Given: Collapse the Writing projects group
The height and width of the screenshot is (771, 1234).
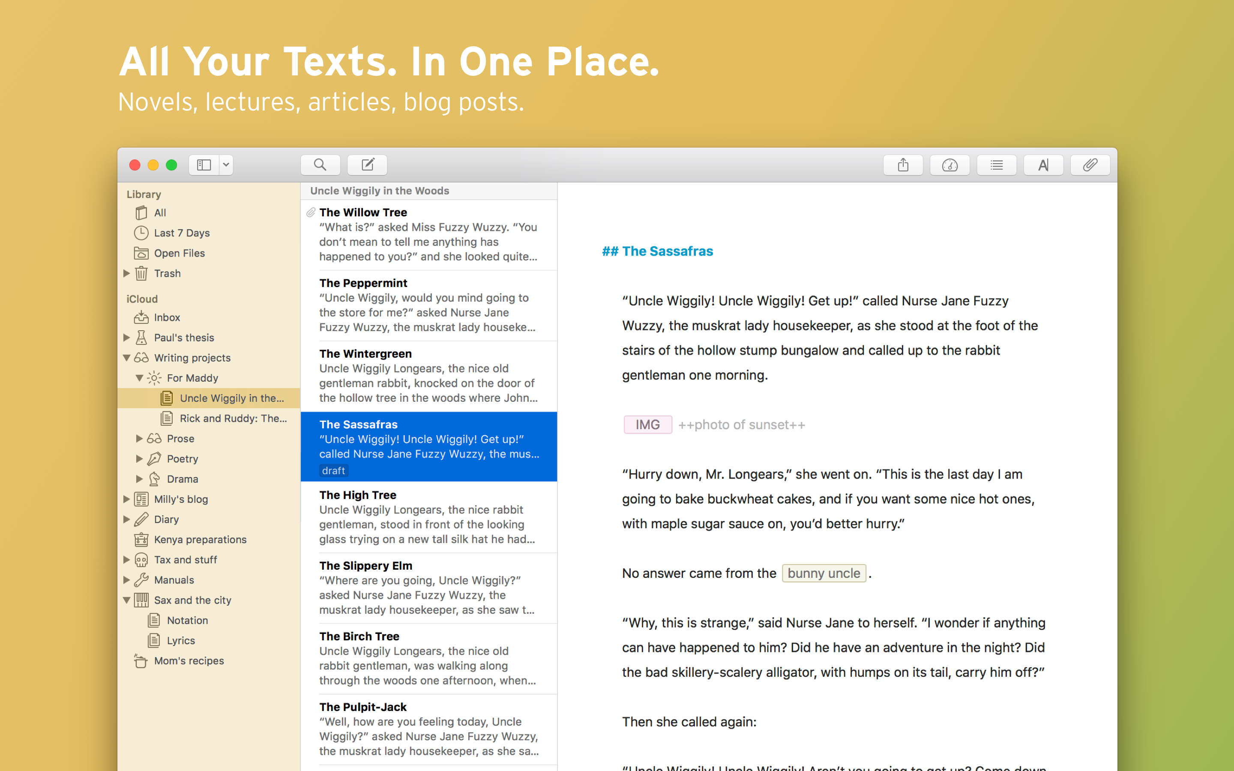Looking at the screenshot, I should (x=126, y=358).
